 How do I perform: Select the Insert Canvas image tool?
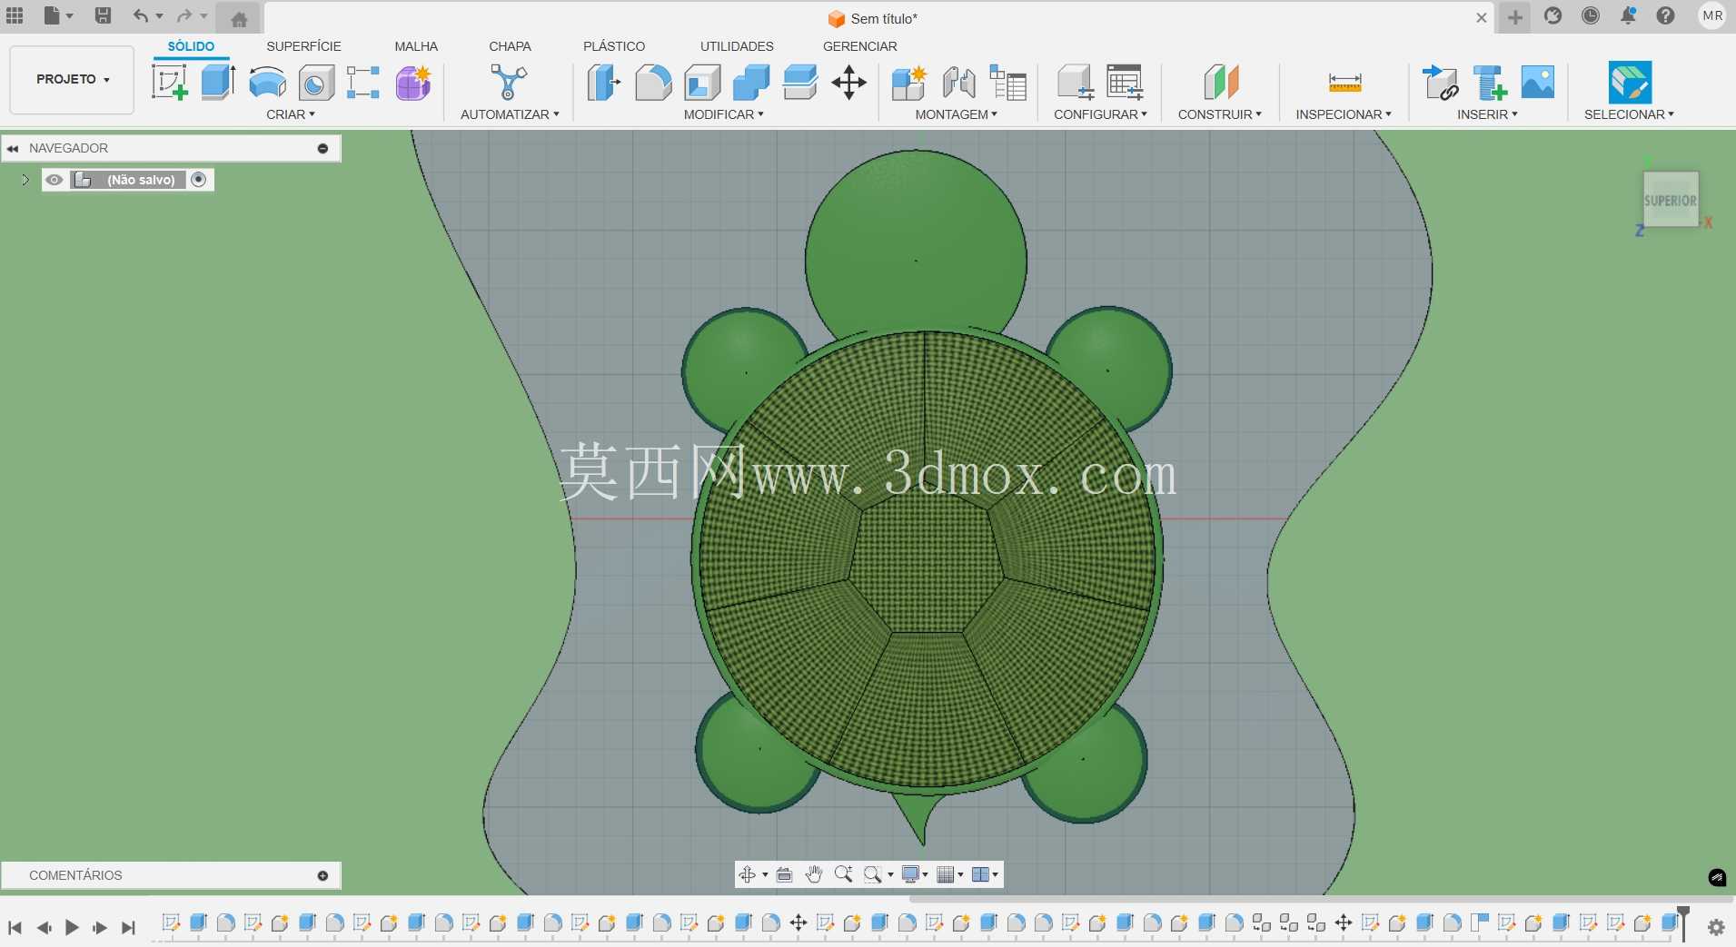point(1538,82)
